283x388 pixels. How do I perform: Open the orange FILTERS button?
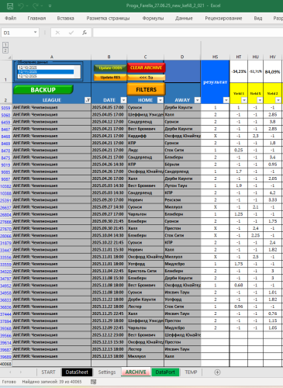146,89
